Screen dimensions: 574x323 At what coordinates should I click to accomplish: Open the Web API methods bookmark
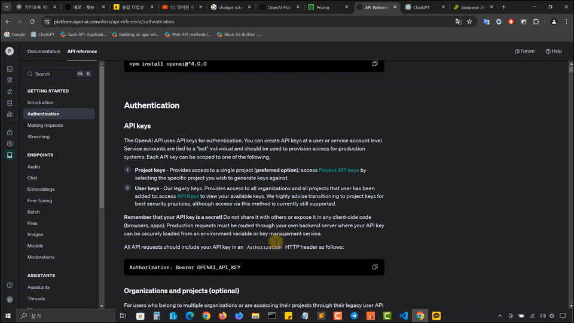[188, 35]
